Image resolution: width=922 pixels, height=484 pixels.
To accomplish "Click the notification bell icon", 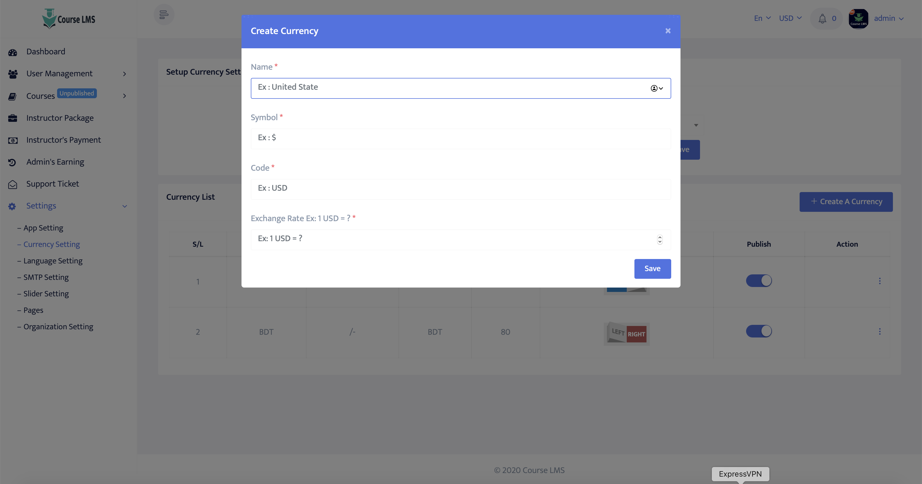I will [x=822, y=19].
